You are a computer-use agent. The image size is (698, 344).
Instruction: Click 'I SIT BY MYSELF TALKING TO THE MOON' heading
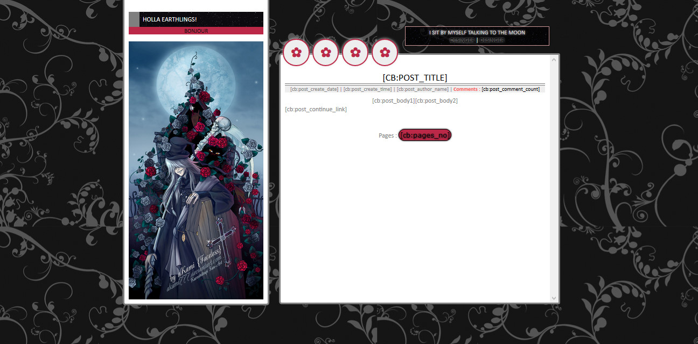(x=477, y=33)
